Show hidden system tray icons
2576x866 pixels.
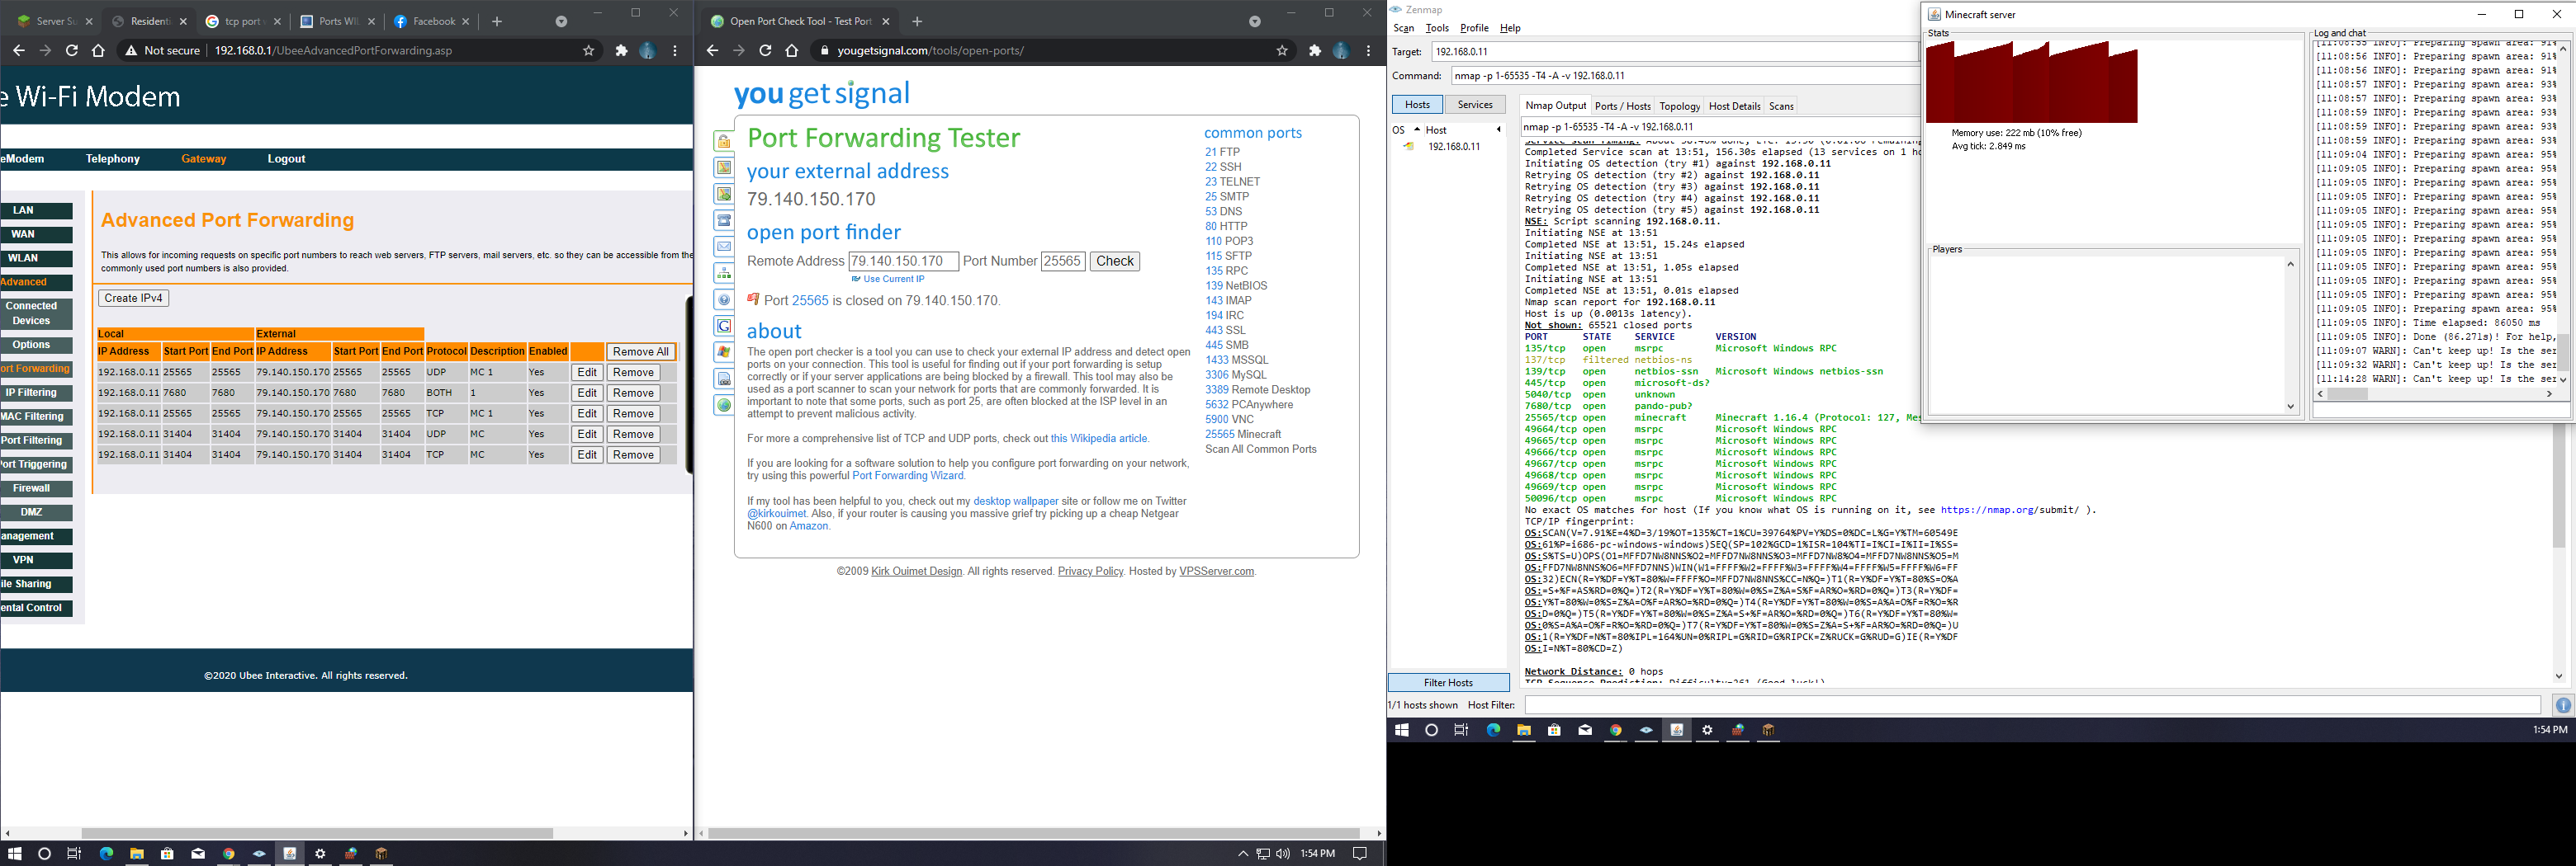[1243, 854]
